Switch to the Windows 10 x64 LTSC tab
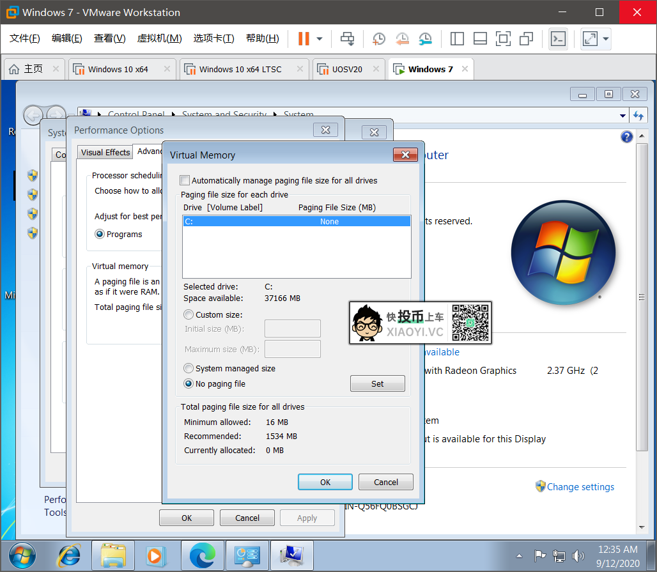The width and height of the screenshot is (657, 572). 240,69
